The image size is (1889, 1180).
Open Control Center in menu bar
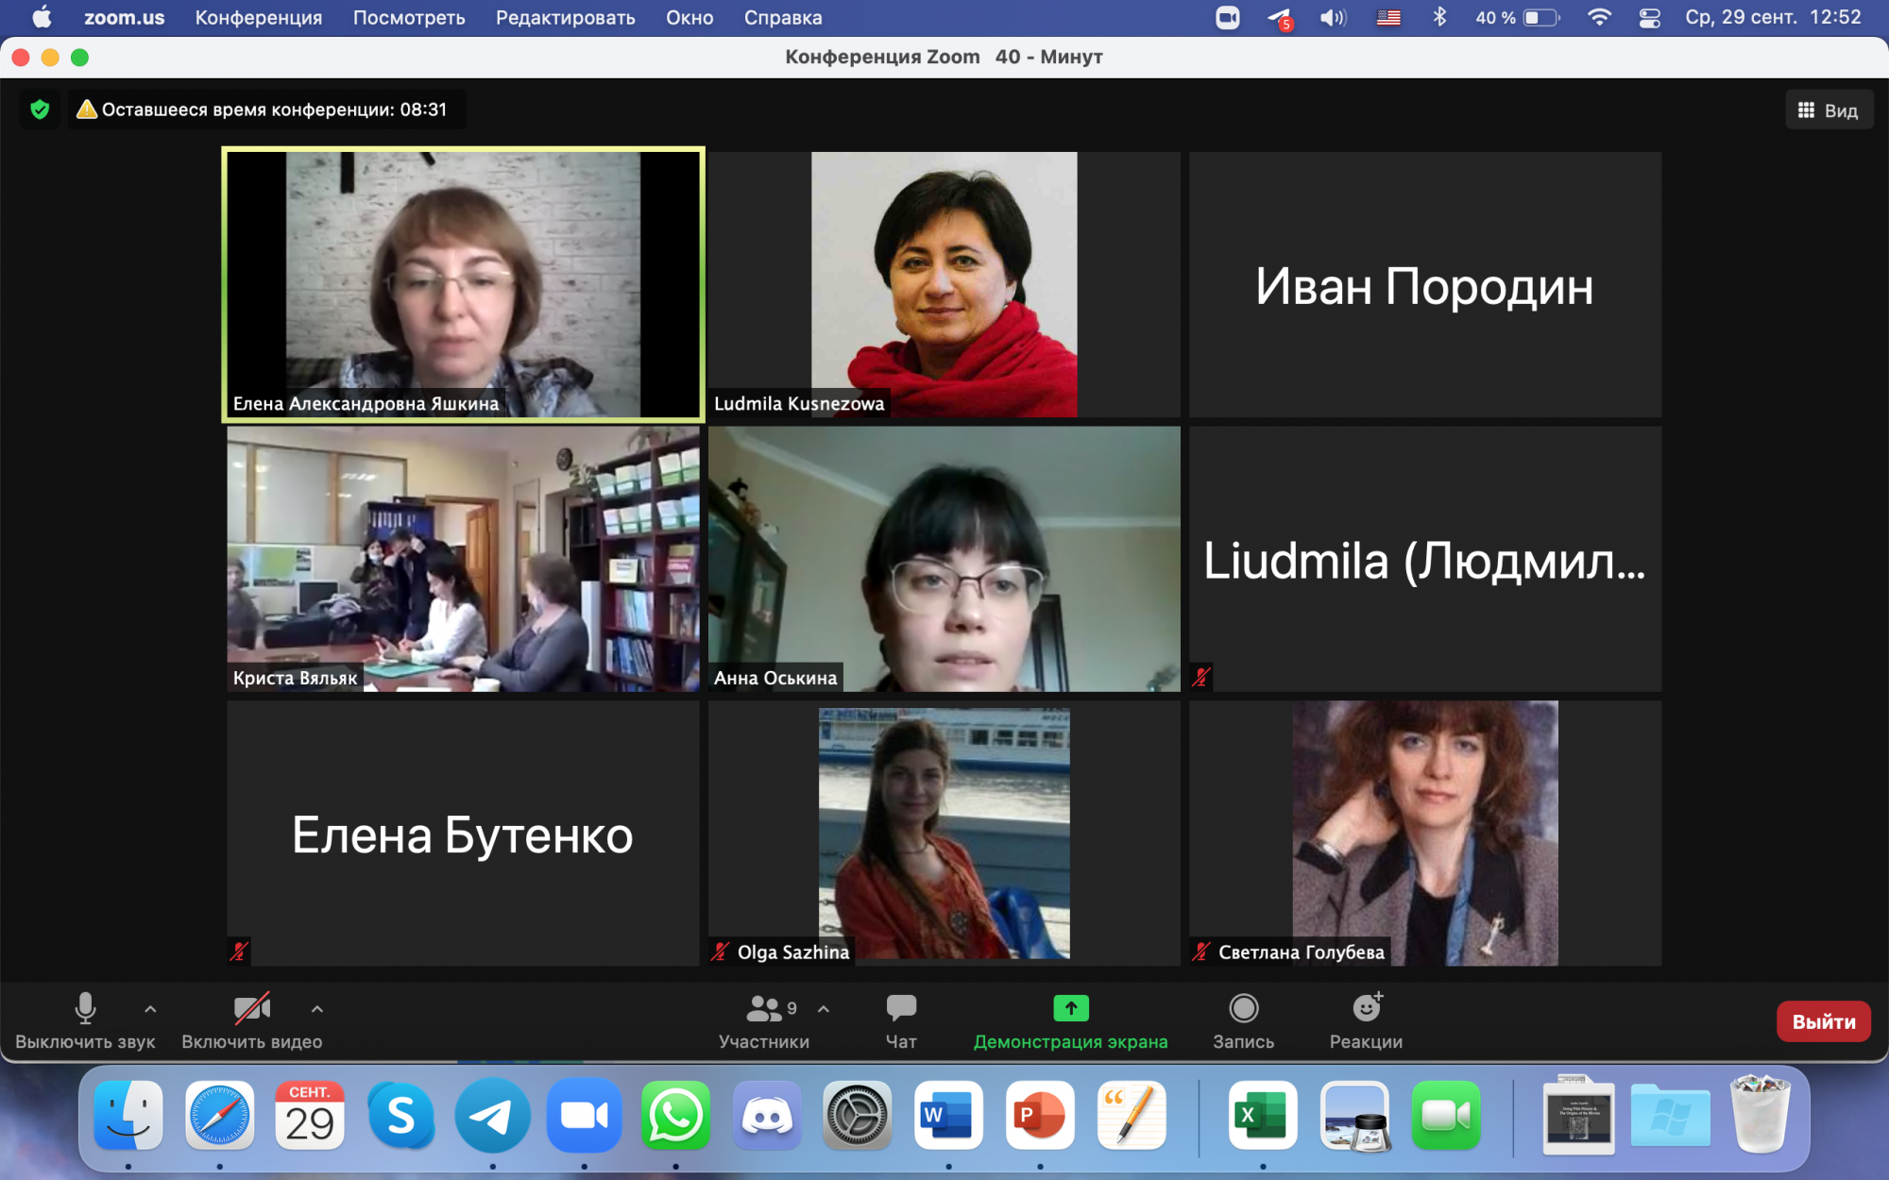1649,17
